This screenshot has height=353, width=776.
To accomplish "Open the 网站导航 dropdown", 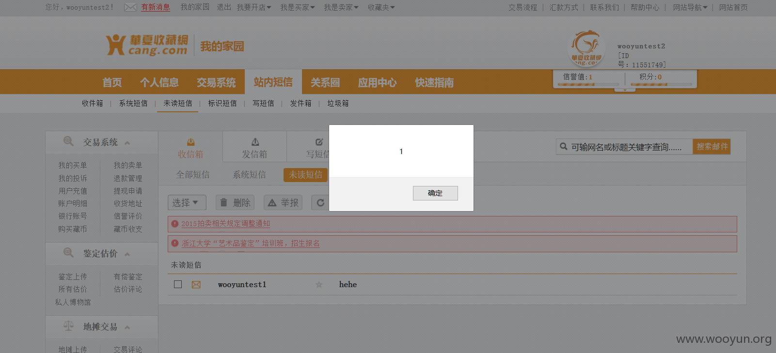I will [690, 7].
